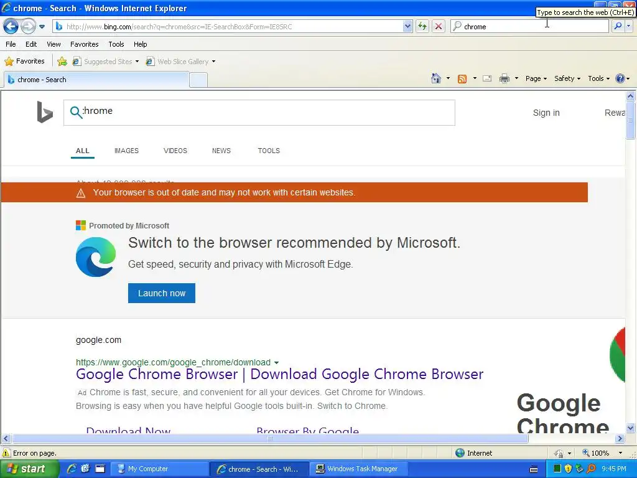
Task: Click the Read Mail envelope icon
Action: tap(487, 78)
